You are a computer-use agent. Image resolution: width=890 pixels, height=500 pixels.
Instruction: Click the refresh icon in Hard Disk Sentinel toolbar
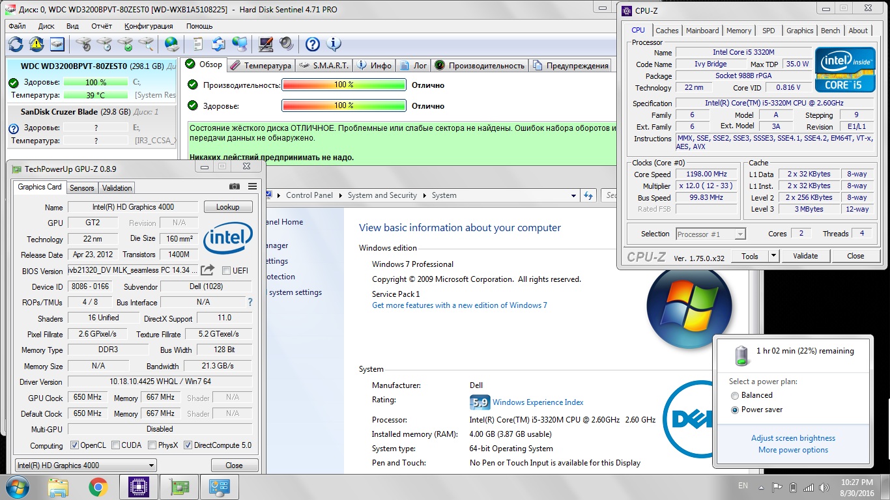(x=16, y=44)
